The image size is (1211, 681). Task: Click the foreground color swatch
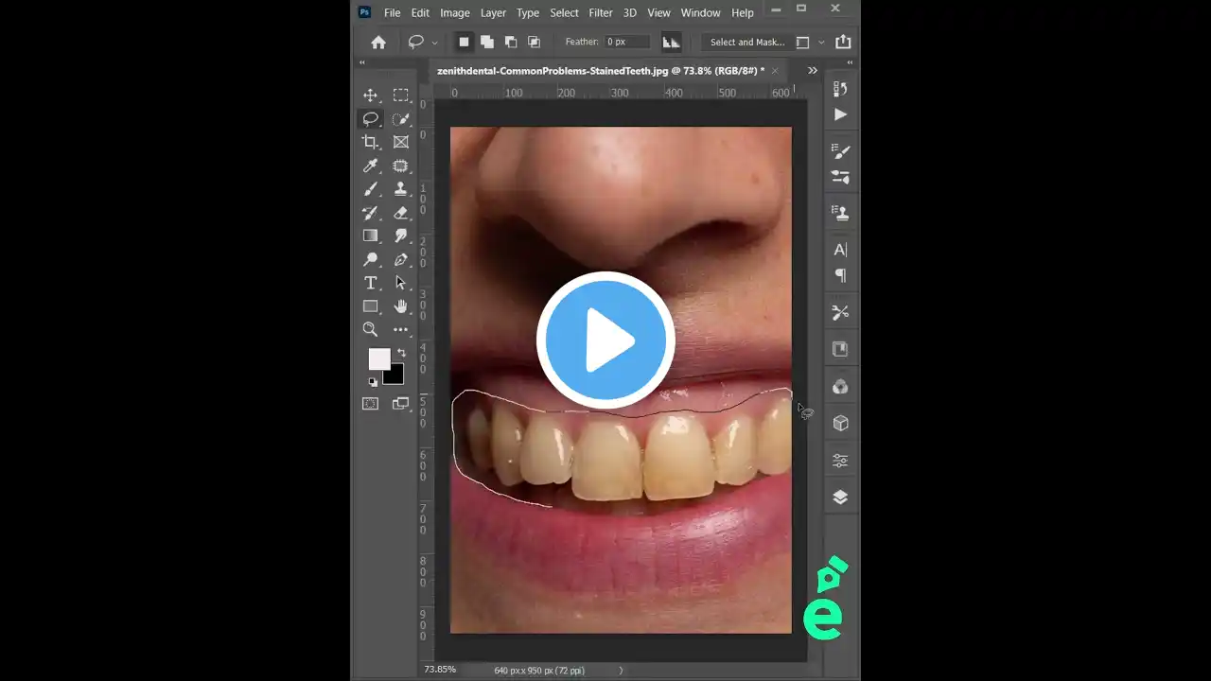click(379, 359)
